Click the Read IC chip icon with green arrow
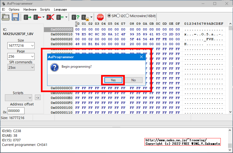 point(28,17)
